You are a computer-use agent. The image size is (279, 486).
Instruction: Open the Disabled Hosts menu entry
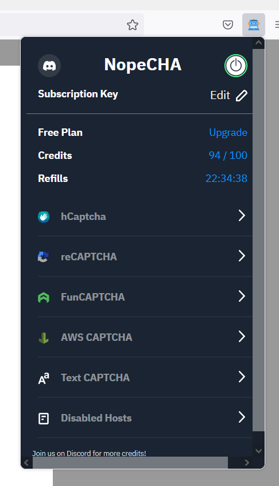[145, 417]
